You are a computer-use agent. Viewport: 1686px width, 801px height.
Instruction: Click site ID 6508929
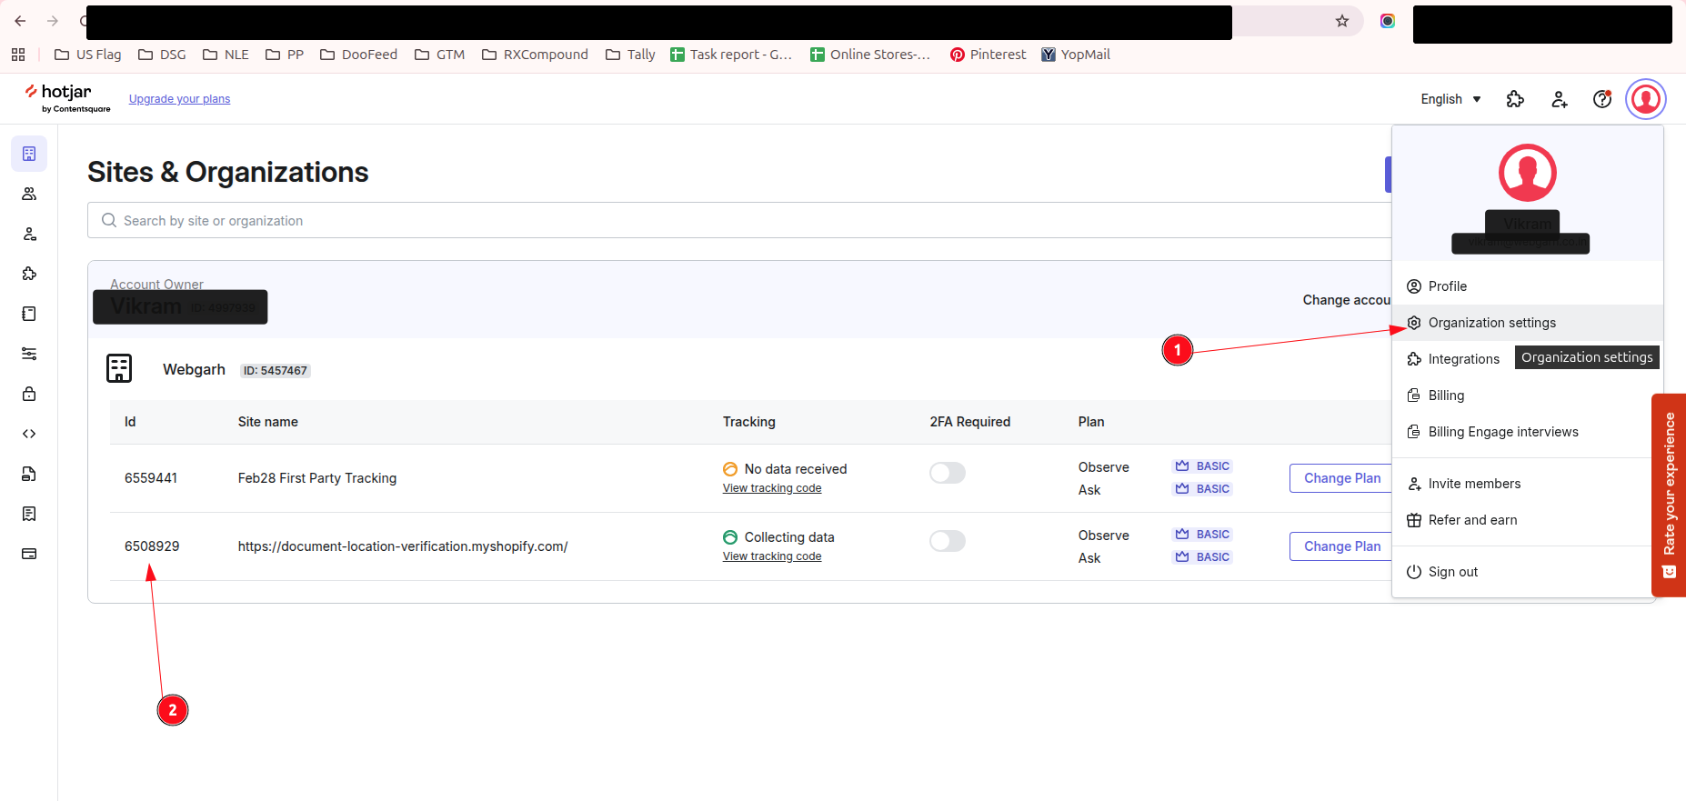click(152, 546)
